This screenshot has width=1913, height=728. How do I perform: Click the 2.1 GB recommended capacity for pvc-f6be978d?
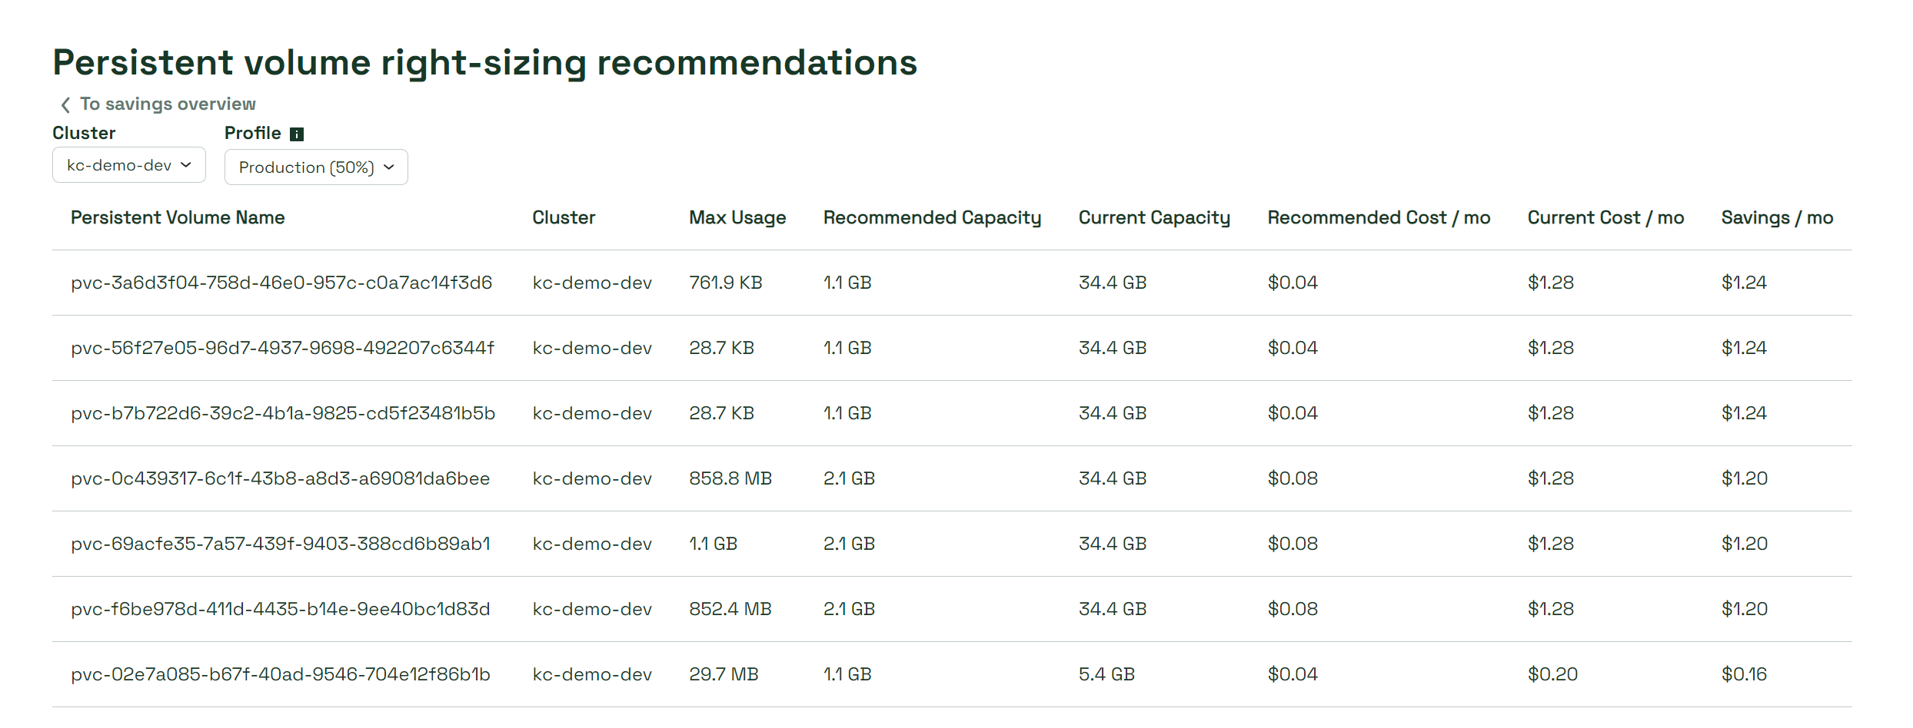[849, 609]
